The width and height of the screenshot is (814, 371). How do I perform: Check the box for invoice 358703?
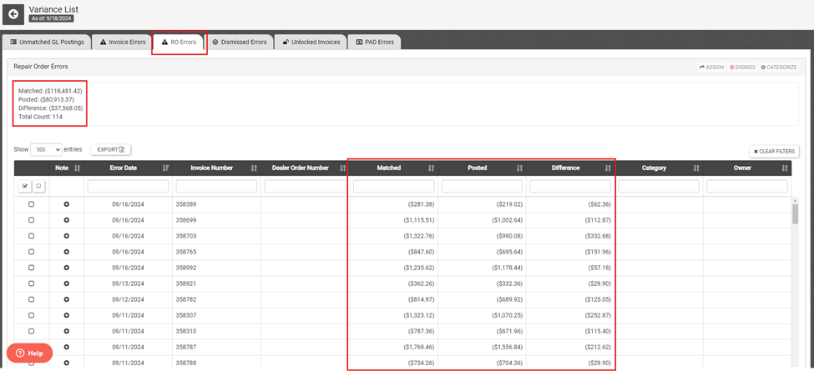[31, 236]
